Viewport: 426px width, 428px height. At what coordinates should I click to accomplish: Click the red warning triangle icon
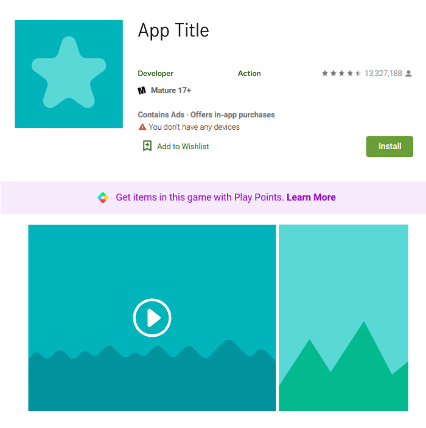pyautogui.click(x=142, y=127)
